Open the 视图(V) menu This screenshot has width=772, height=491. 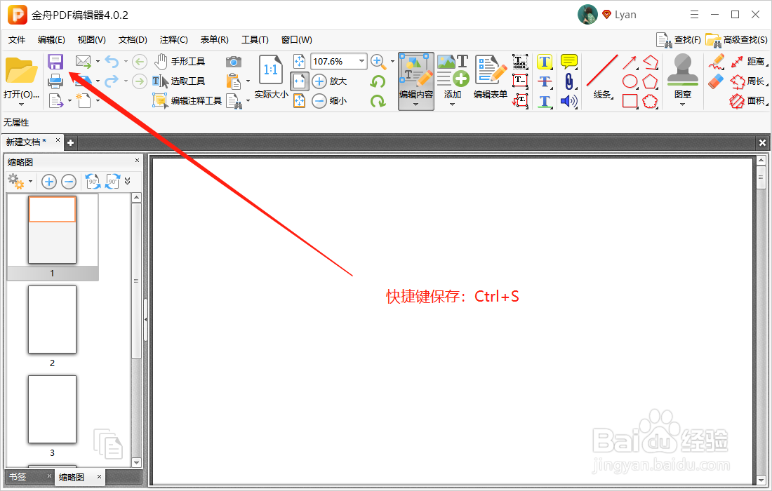[91, 40]
